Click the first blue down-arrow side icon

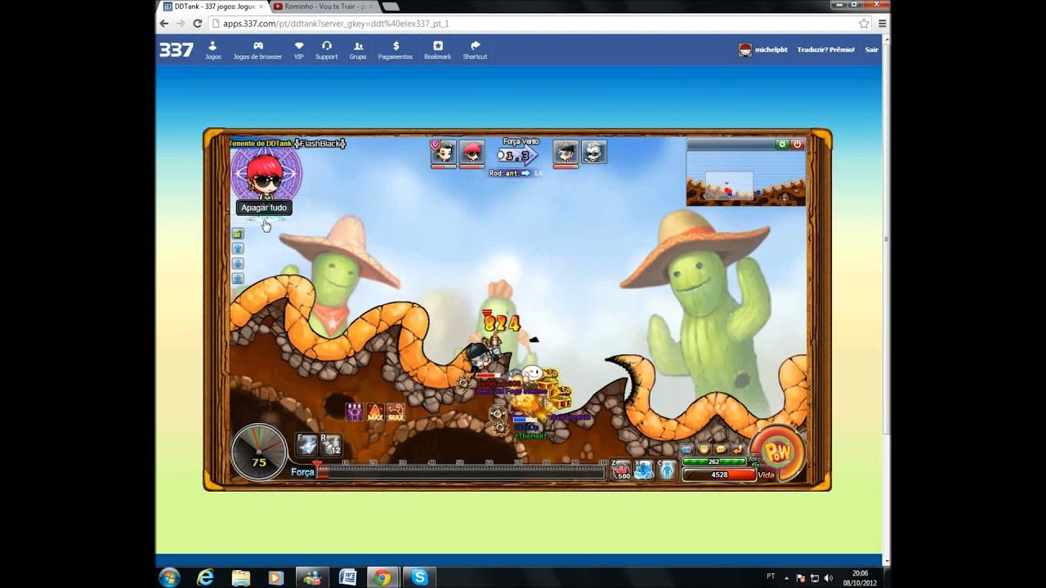pos(238,264)
